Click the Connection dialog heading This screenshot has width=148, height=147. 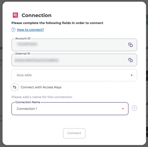tap(37, 15)
